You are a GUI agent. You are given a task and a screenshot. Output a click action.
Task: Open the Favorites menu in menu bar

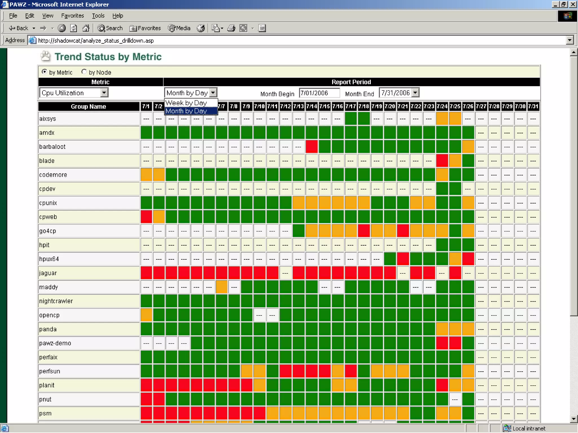click(73, 16)
